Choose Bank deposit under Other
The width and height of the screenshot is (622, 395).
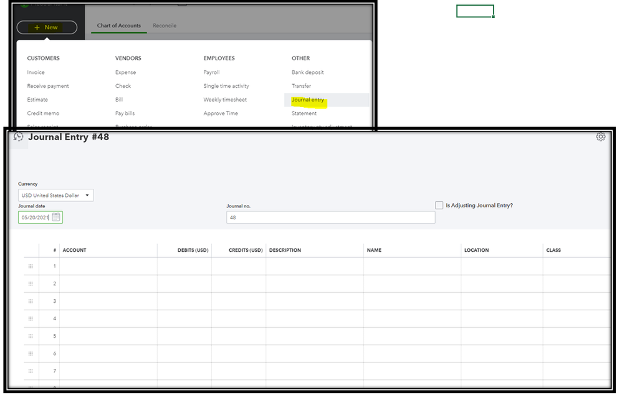click(x=307, y=72)
